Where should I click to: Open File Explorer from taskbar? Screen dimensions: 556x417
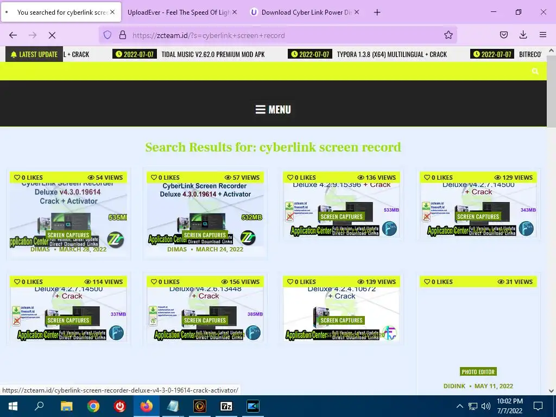[66, 406]
